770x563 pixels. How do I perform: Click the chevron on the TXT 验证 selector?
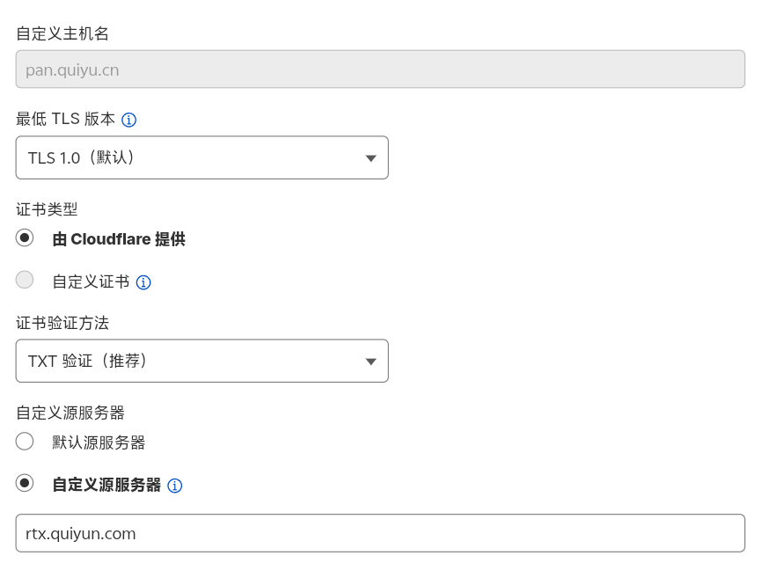[370, 361]
